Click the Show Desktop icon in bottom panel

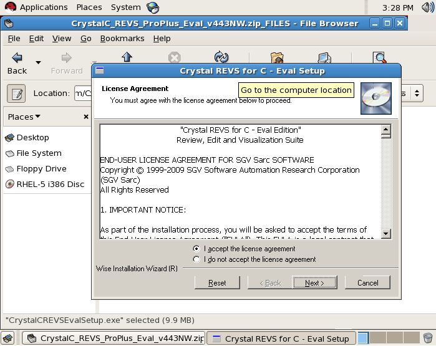[7, 339]
